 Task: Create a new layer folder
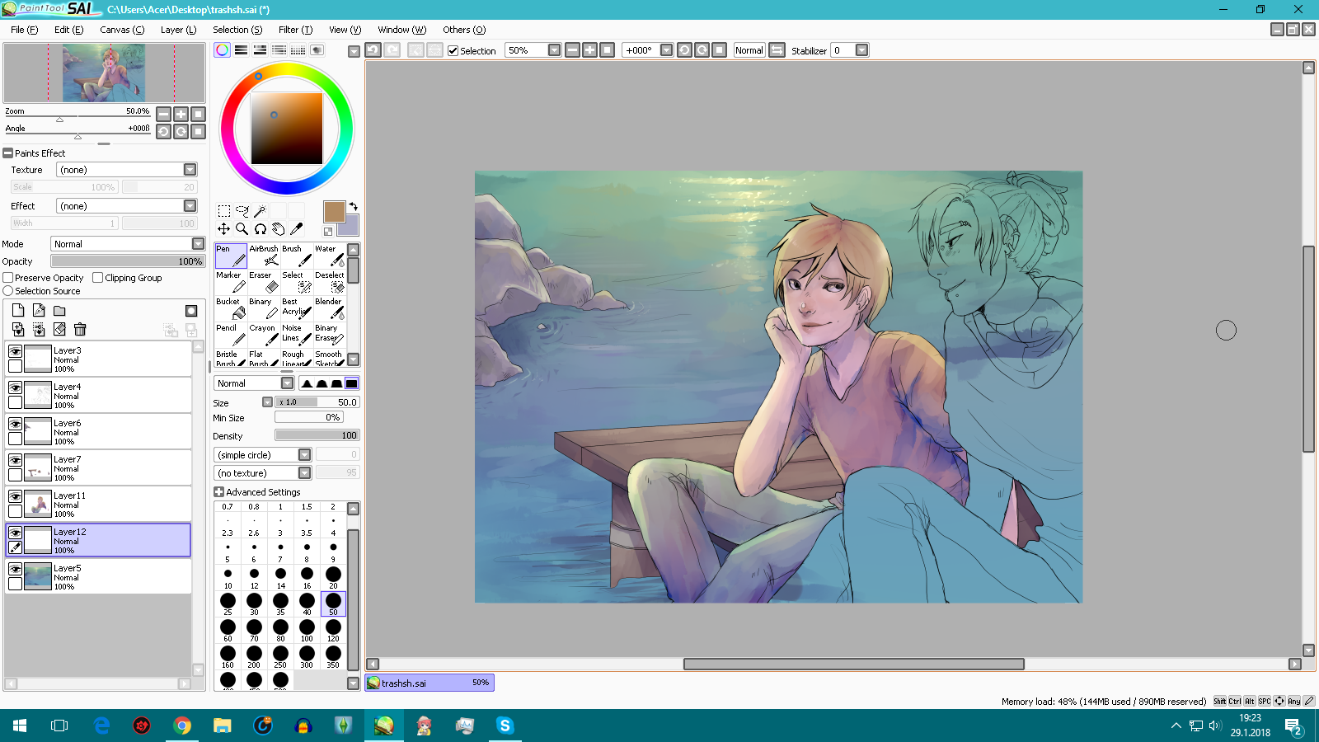point(59,311)
